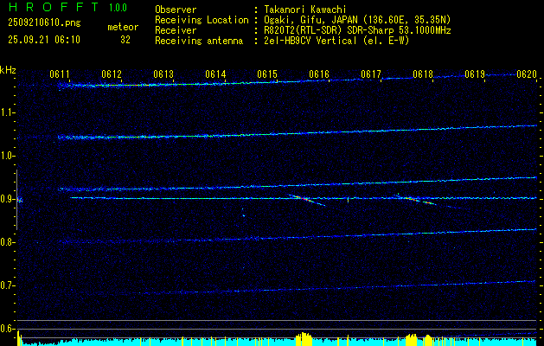544x346 pixels.
Task: Click the 0616 time marker
Action: coord(319,74)
